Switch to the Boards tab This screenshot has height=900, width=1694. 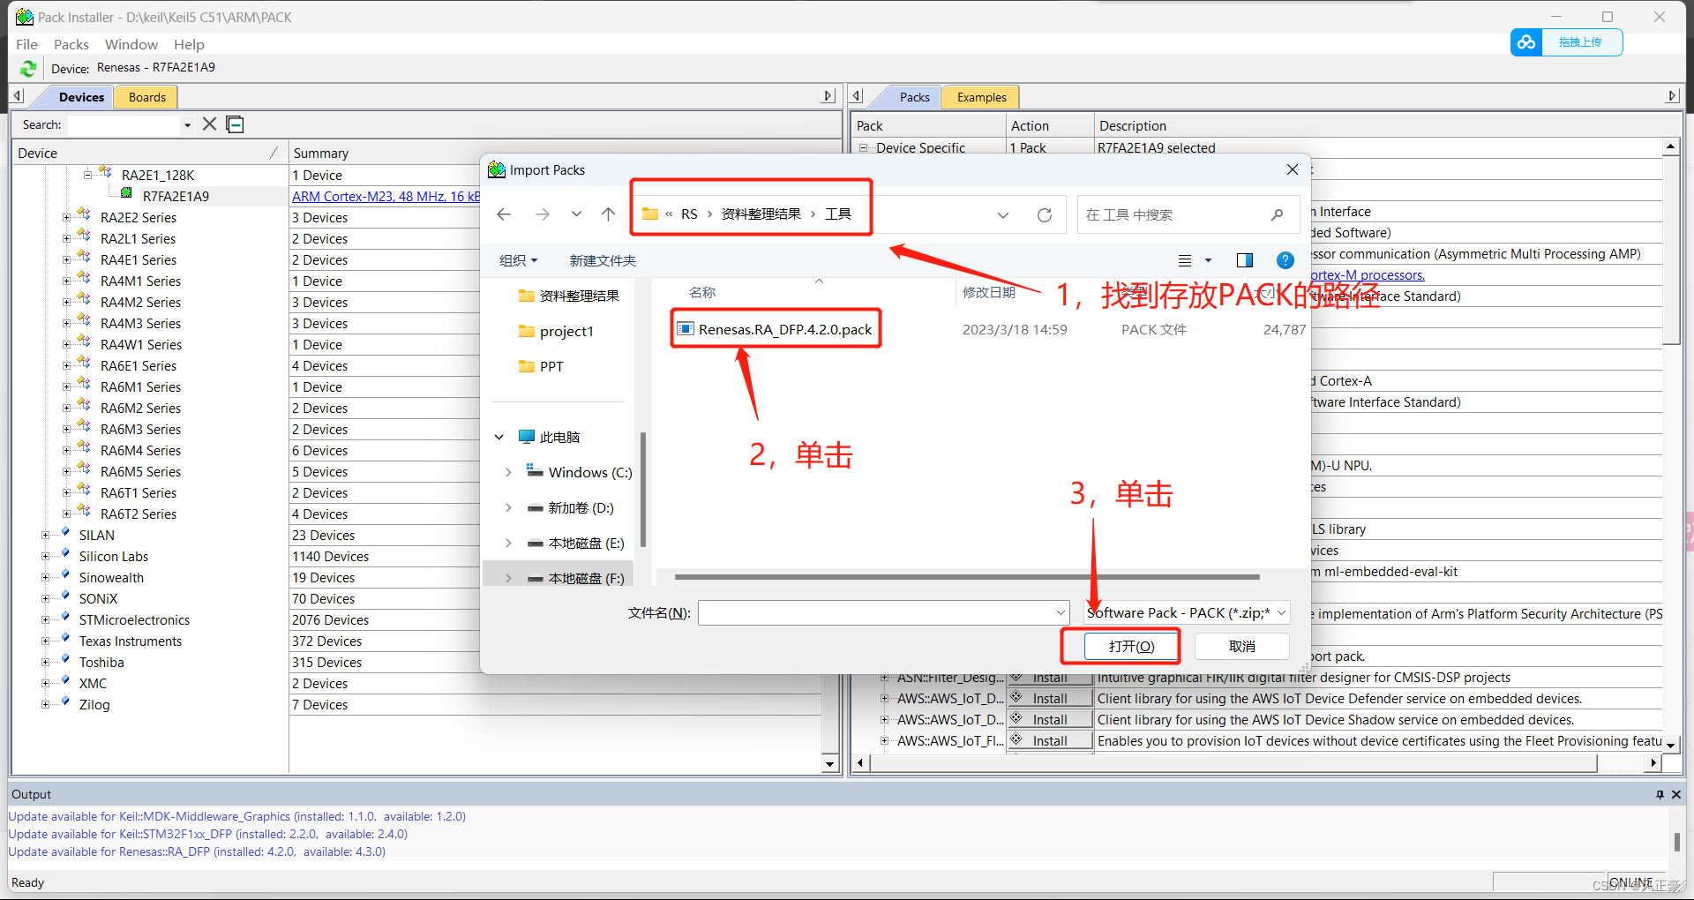coord(147,97)
